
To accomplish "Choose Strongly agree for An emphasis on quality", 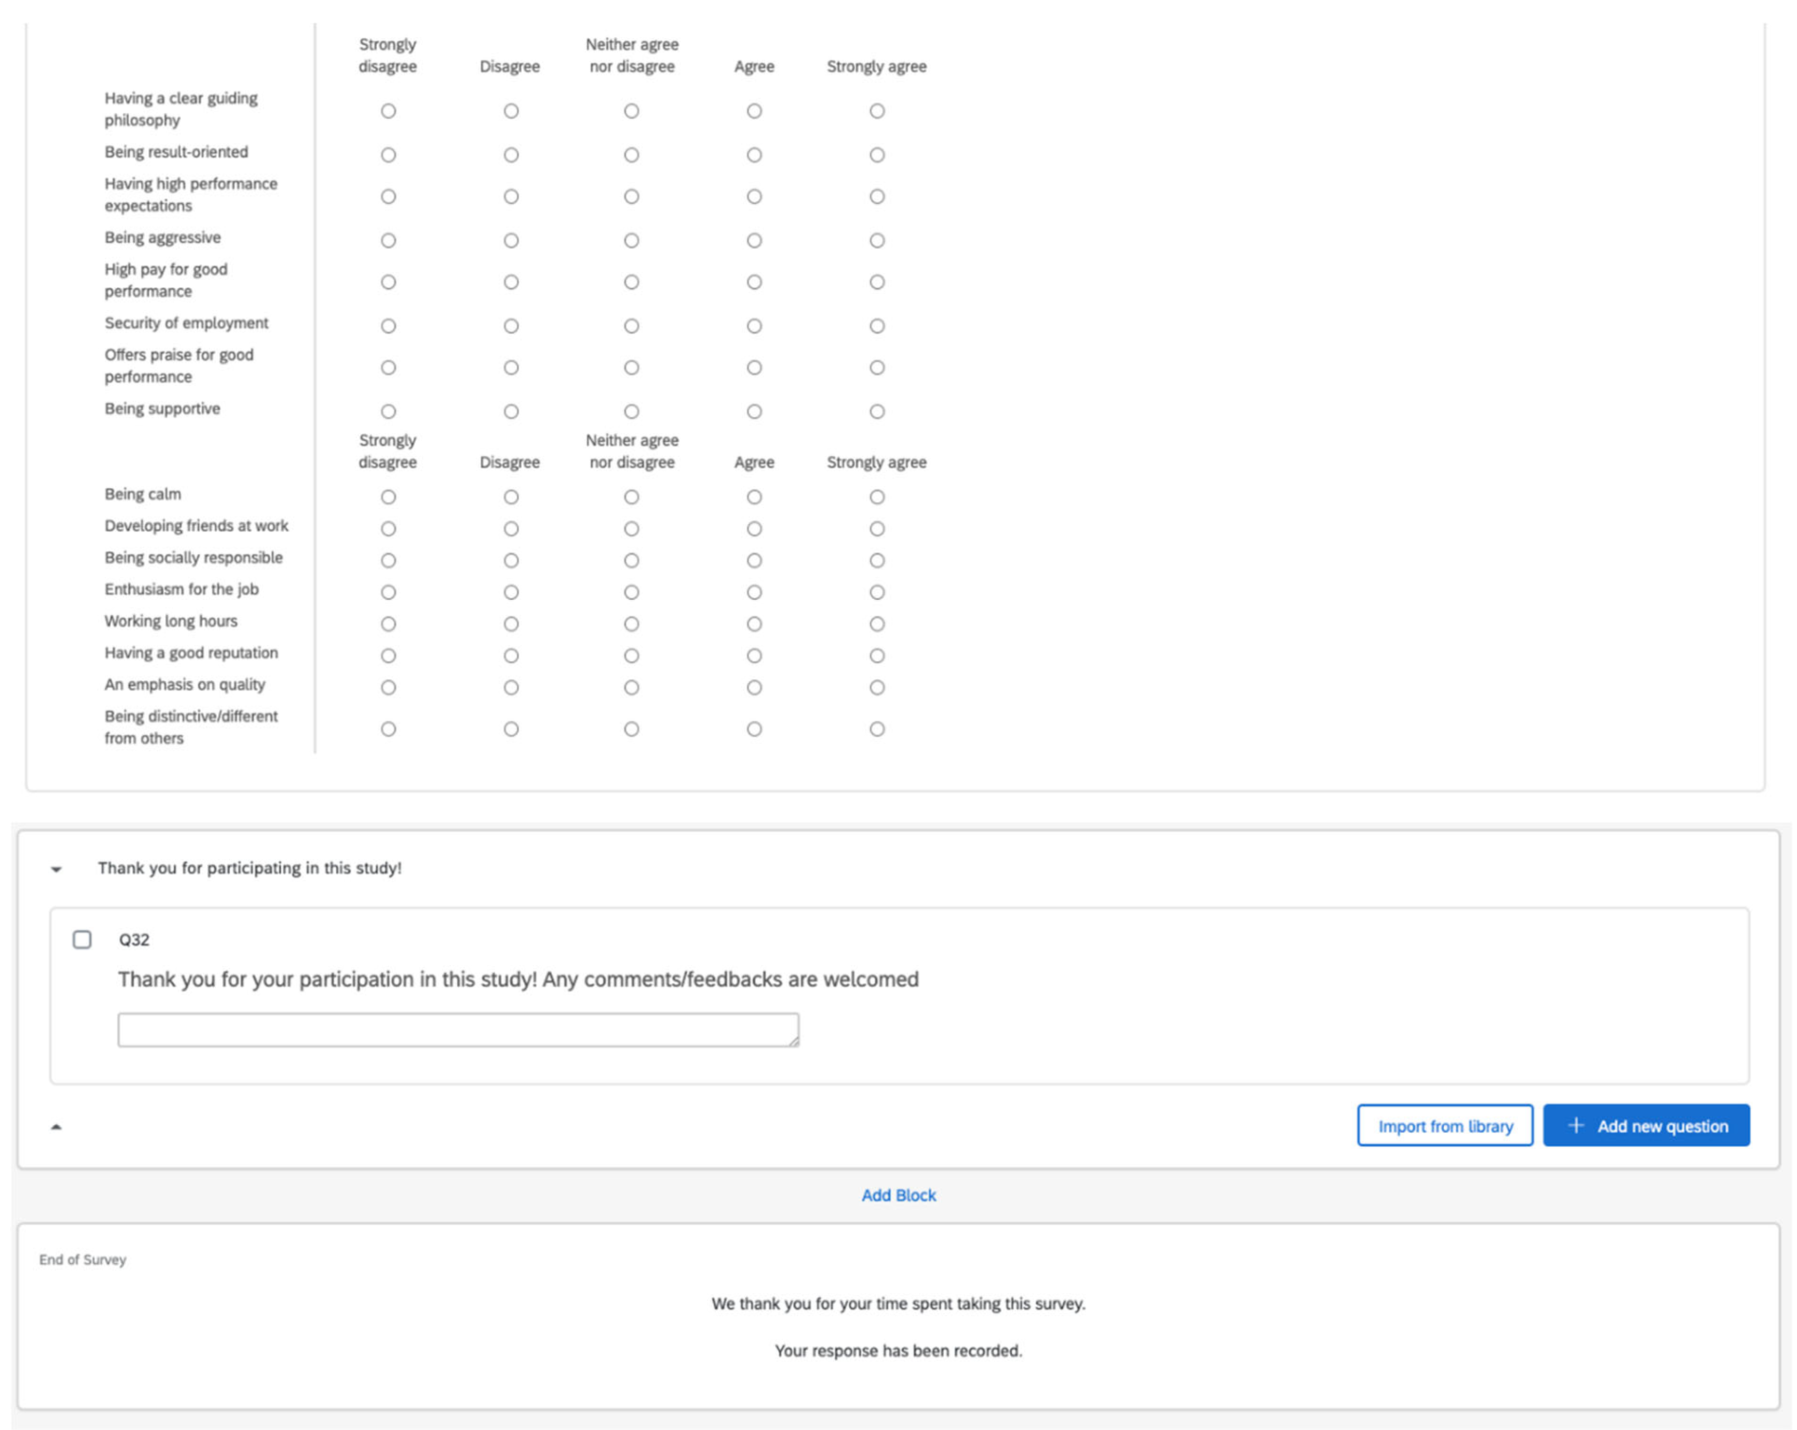I will coord(877,687).
